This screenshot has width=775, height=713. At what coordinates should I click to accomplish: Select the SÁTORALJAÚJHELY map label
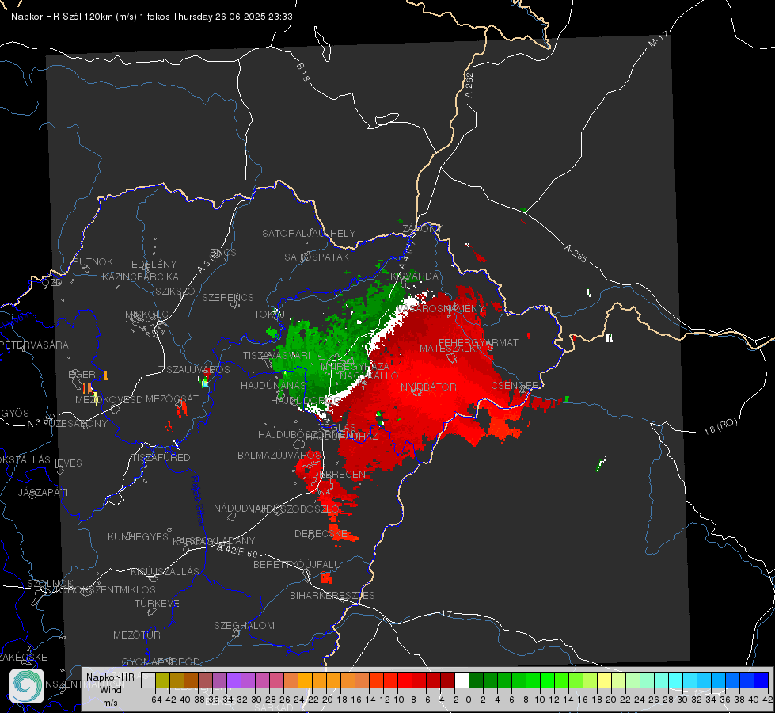[x=309, y=233]
